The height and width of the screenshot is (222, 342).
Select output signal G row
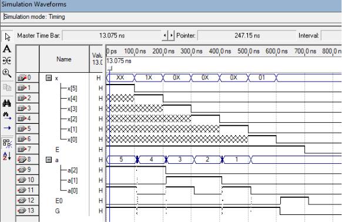58,211
